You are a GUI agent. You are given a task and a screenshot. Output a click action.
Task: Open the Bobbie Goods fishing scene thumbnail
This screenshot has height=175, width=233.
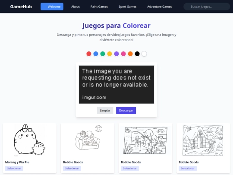click(145, 140)
